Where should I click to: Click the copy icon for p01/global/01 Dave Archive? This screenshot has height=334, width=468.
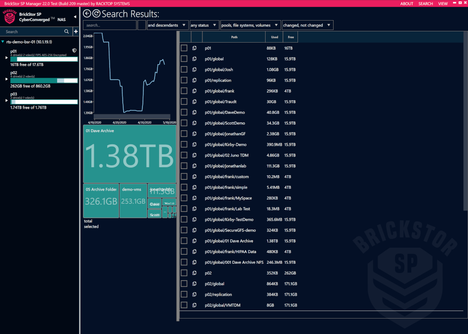coord(194,241)
